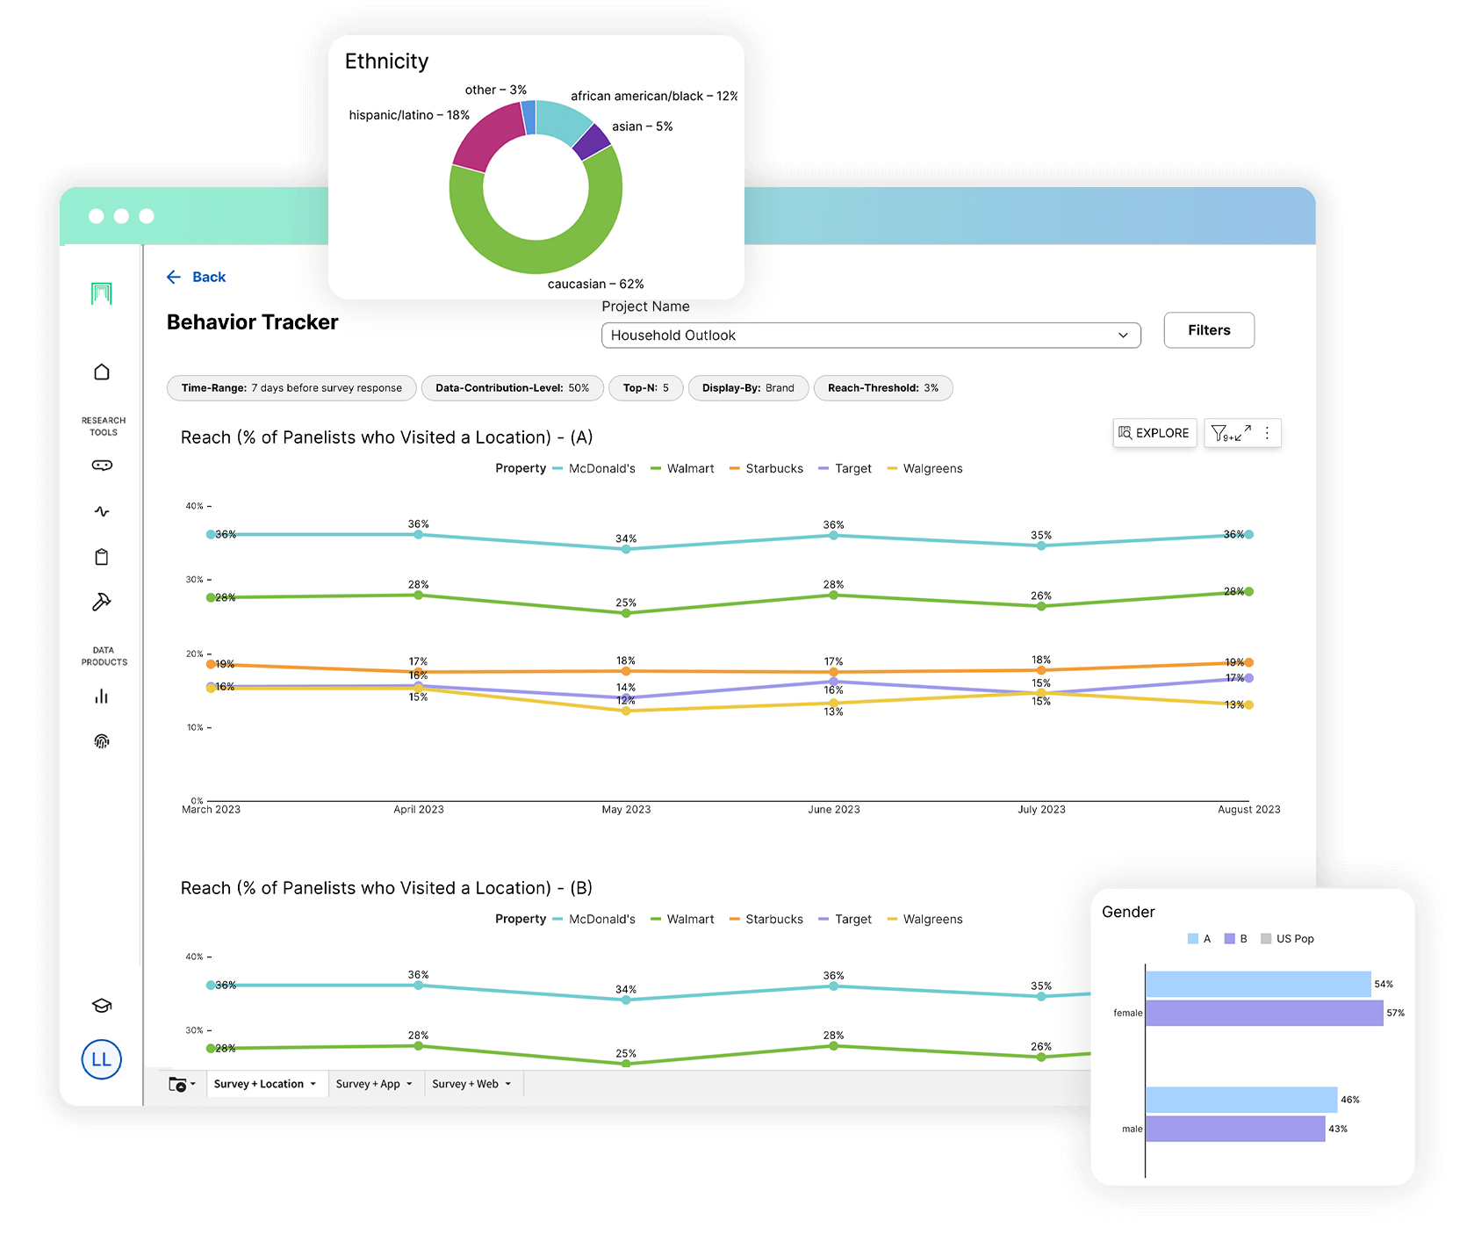This screenshot has height=1242, width=1467.
Task: Click the 'Behavior Tracker' page heading
Action: pyautogui.click(x=253, y=322)
